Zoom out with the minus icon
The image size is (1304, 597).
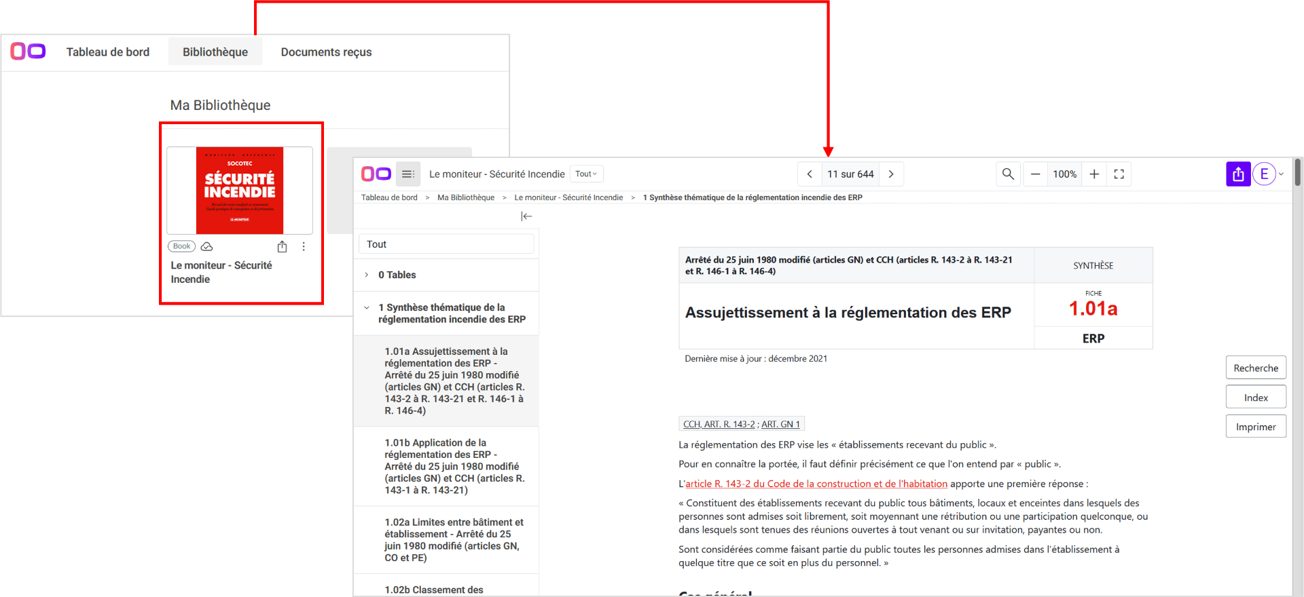(x=1035, y=174)
